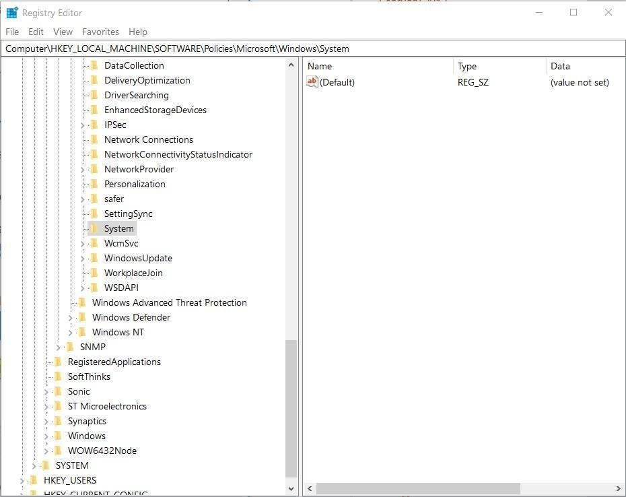Click the Registry Editor app icon in title bar
This screenshot has width=626, height=497.
(12, 13)
